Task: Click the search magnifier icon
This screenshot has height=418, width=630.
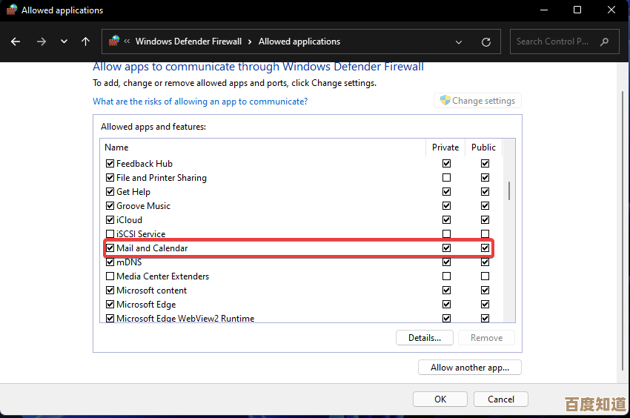Action: point(606,42)
